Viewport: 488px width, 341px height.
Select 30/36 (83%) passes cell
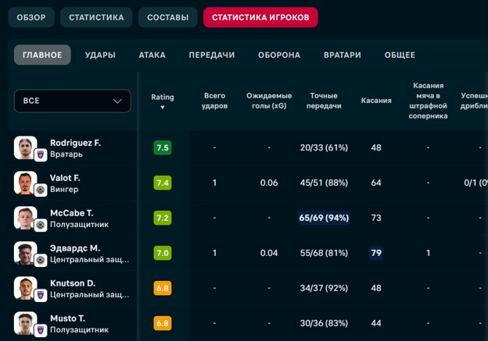click(x=324, y=323)
